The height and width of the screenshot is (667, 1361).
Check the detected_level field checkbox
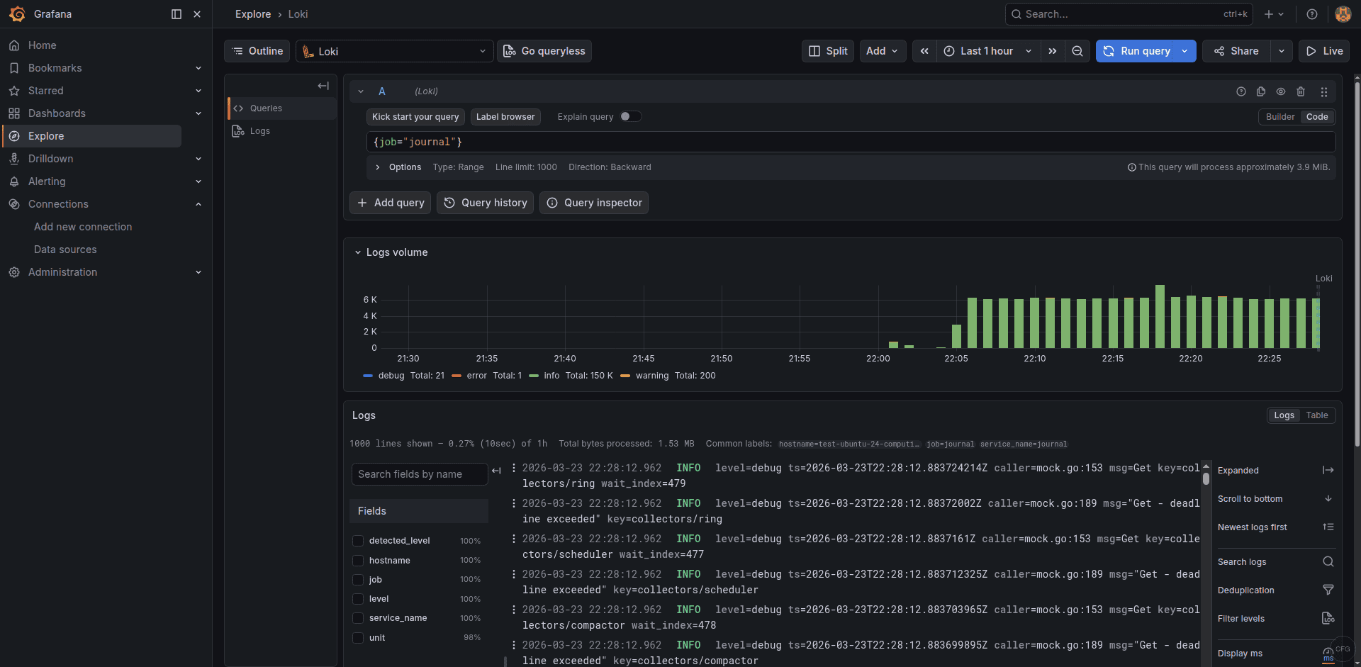tap(358, 540)
